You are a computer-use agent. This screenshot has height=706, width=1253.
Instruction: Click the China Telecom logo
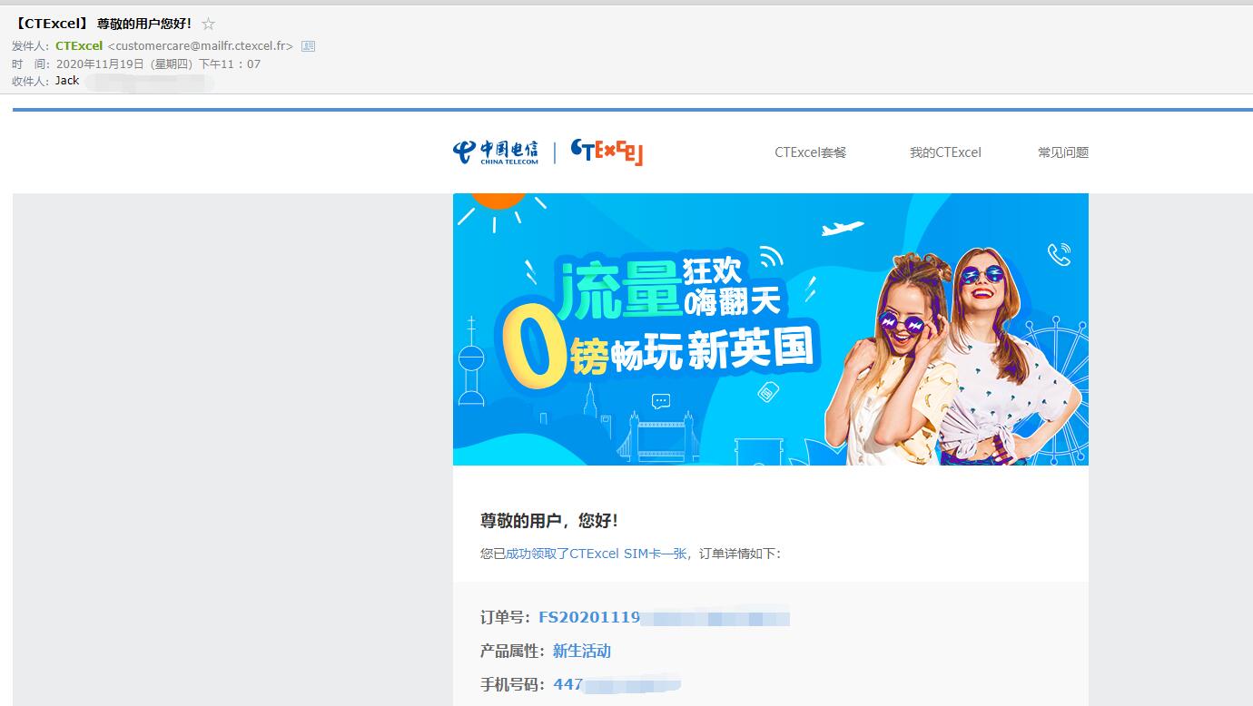[496, 152]
